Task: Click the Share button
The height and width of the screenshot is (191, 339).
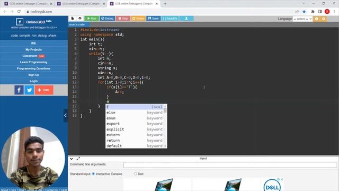Action: click(138, 19)
